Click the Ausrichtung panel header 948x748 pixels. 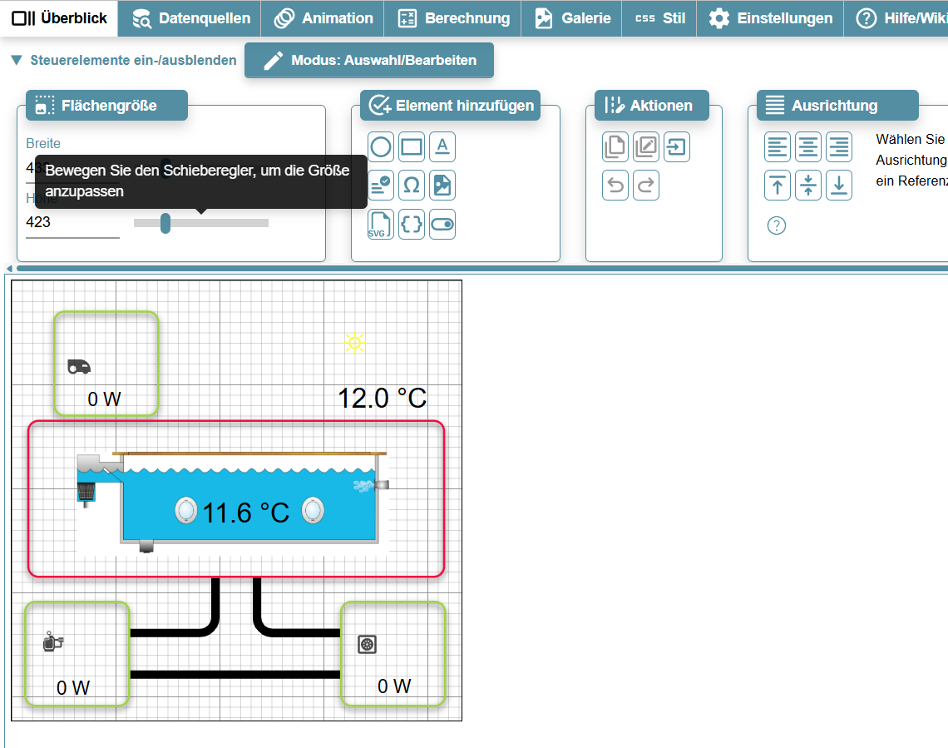point(837,105)
